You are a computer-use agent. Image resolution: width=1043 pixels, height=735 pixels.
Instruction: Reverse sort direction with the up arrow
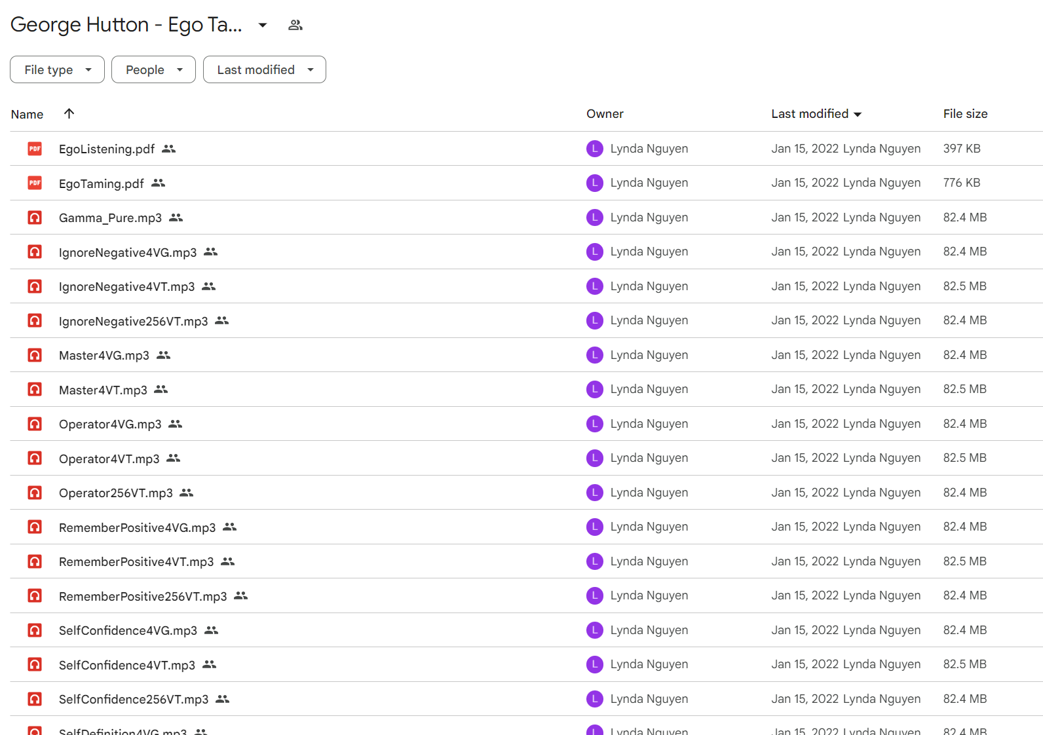[x=69, y=113]
